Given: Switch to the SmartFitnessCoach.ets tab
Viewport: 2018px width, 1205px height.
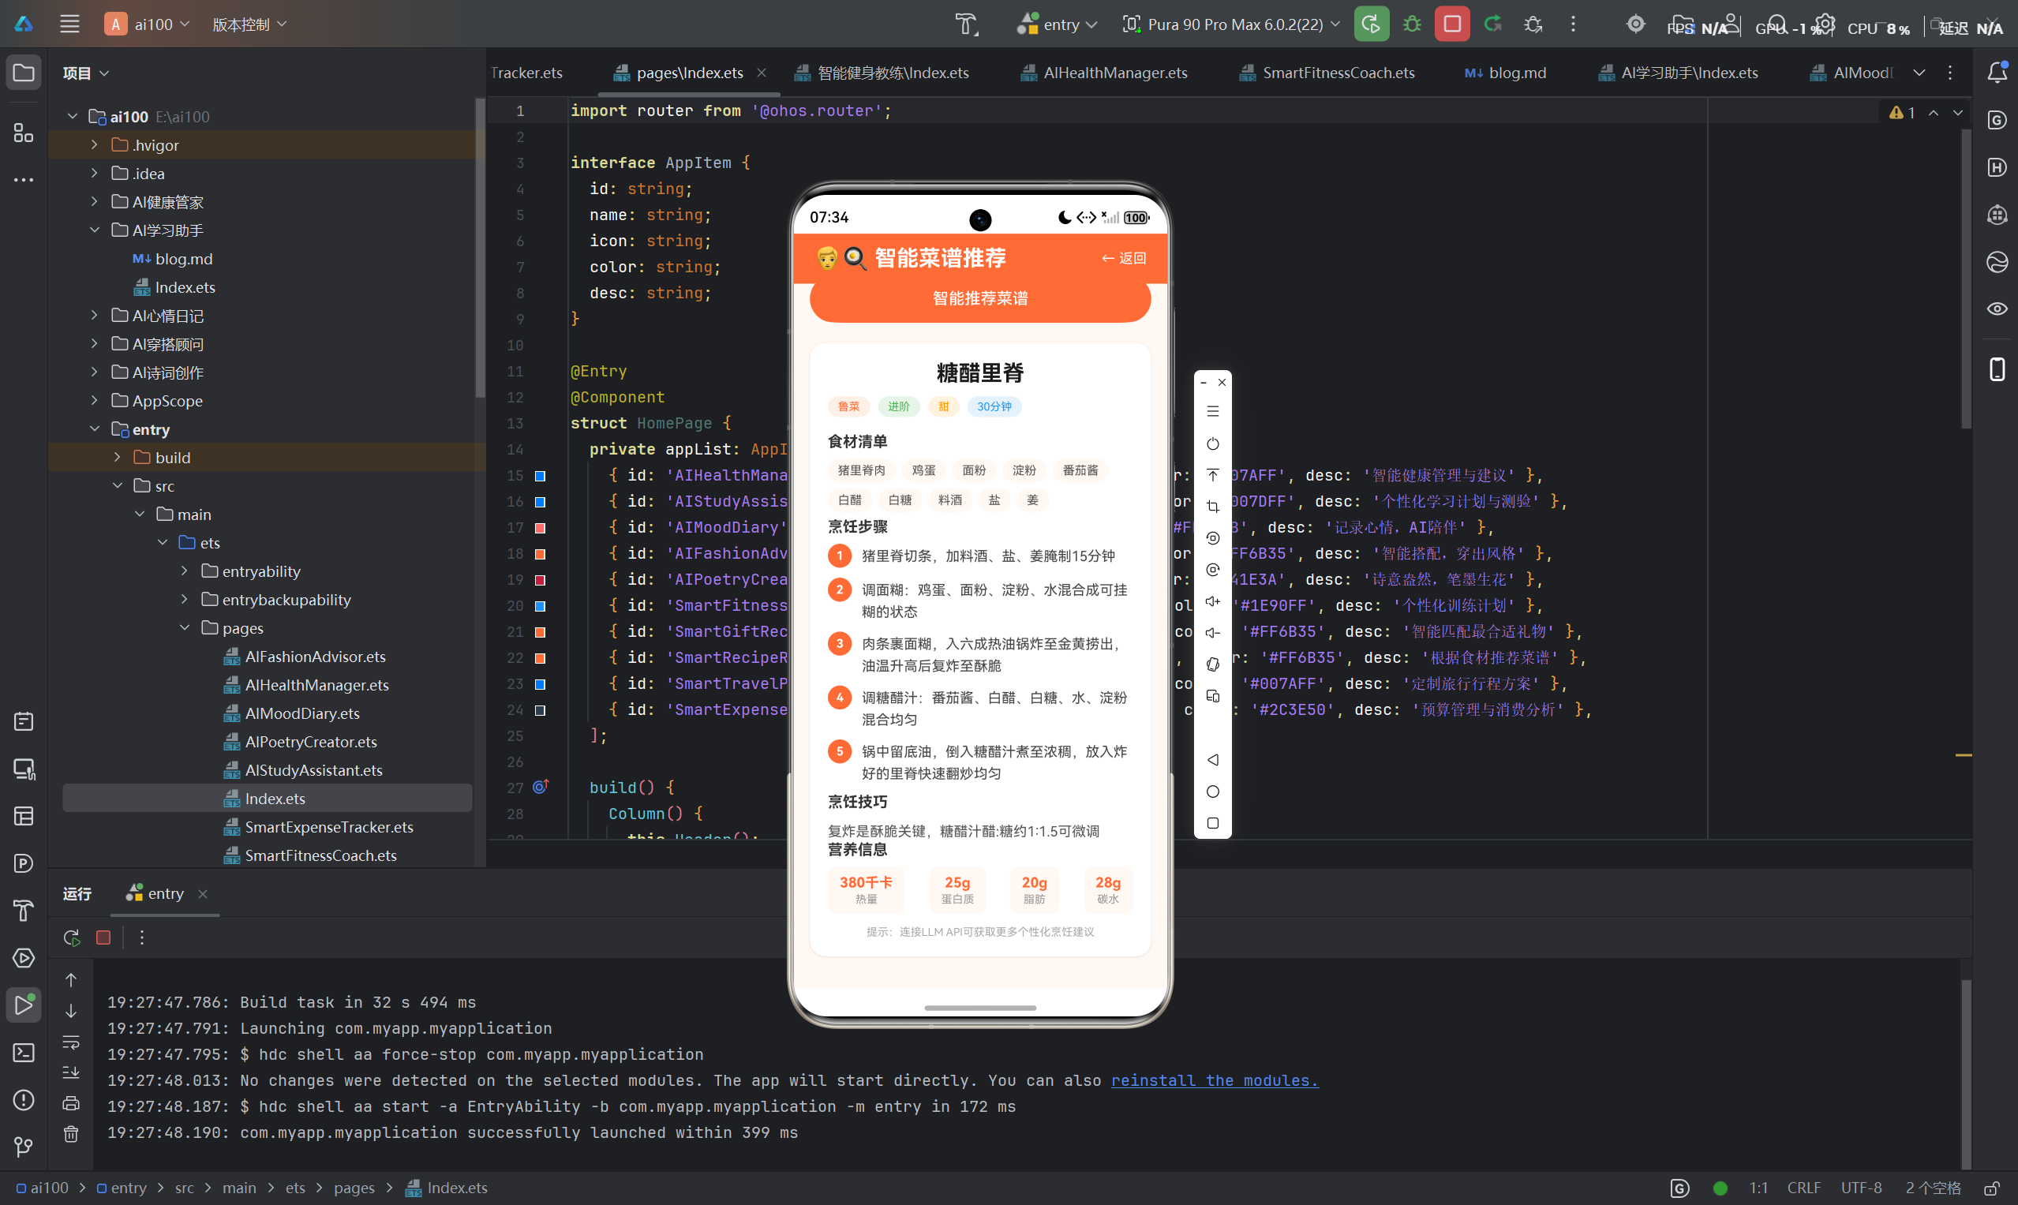Looking at the screenshot, I should click(1326, 73).
